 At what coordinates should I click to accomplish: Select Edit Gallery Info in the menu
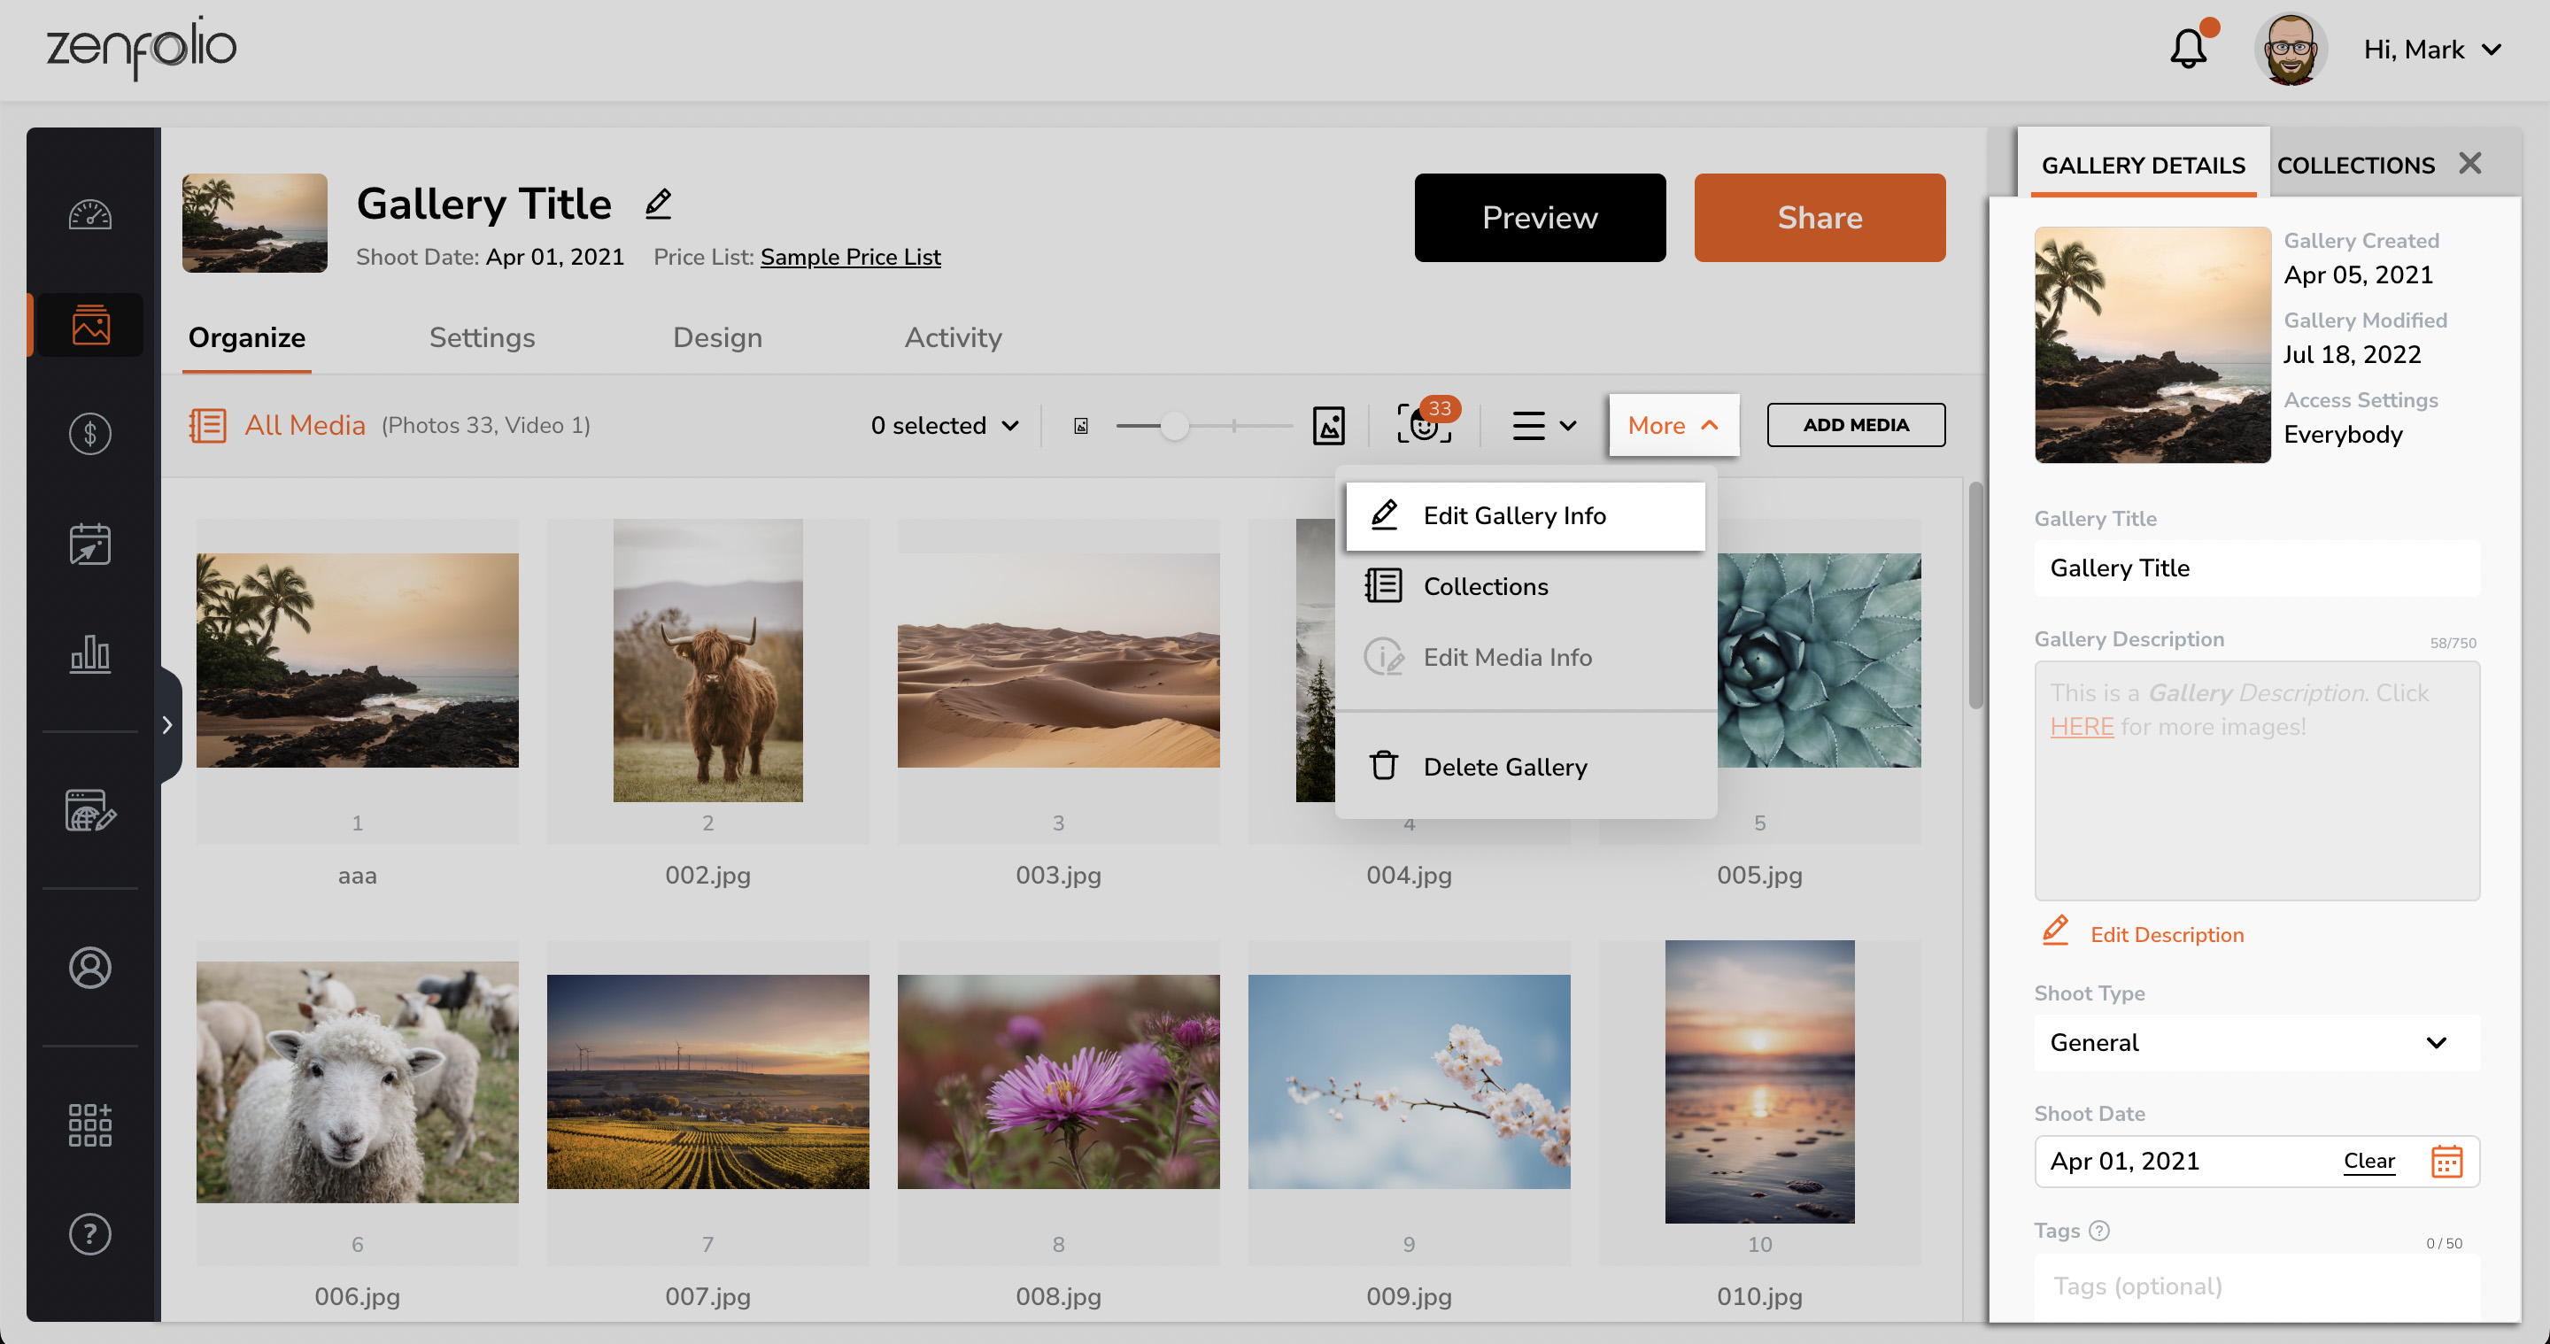[x=1515, y=514]
